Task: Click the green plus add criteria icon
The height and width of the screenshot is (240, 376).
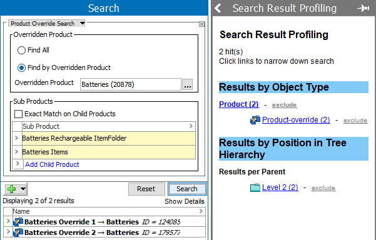Action: (x=11, y=189)
